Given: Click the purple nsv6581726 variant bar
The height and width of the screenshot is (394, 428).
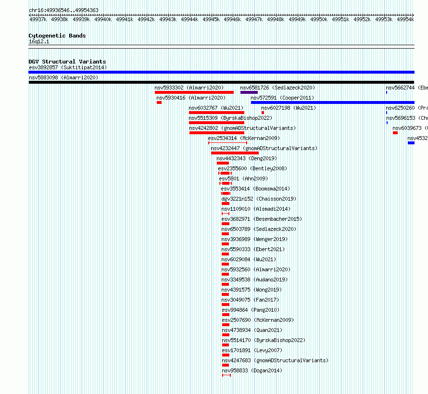Looking at the screenshot, I should (249, 92).
